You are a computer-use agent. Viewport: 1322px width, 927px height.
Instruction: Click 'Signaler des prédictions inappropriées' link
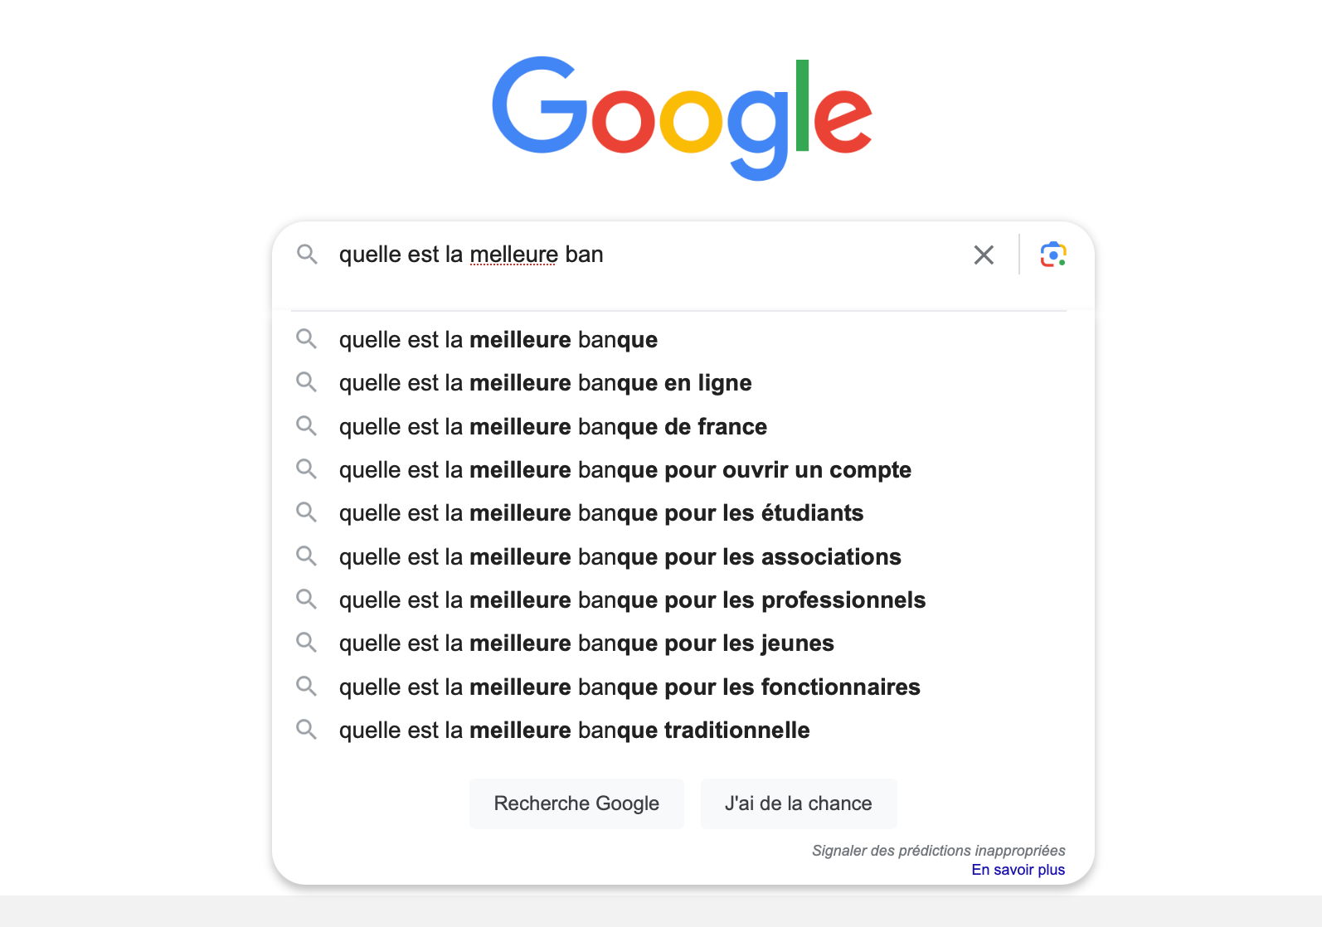pyautogui.click(x=938, y=851)
